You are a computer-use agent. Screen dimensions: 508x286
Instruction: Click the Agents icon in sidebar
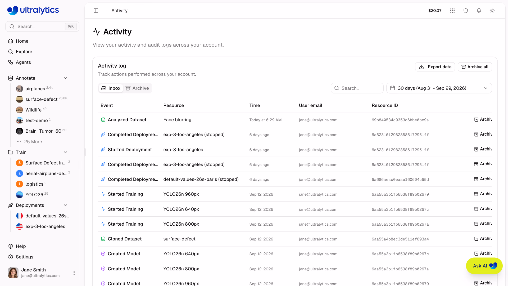pyautogui.click(x=11, y=62)
